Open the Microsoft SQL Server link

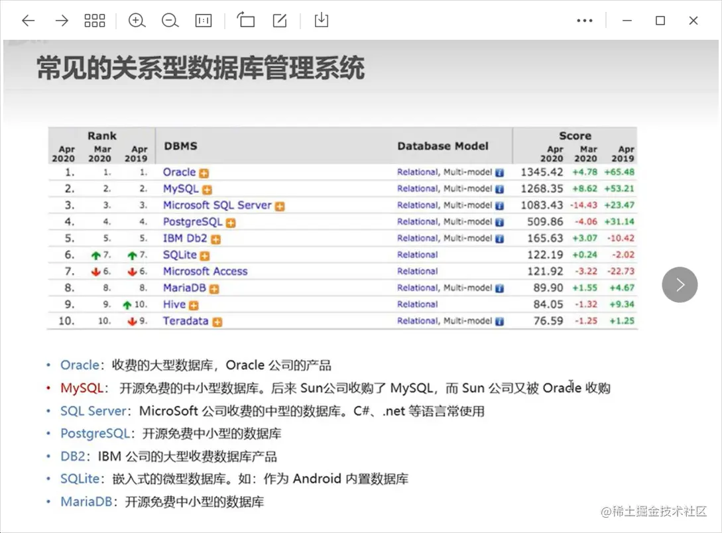217,206
